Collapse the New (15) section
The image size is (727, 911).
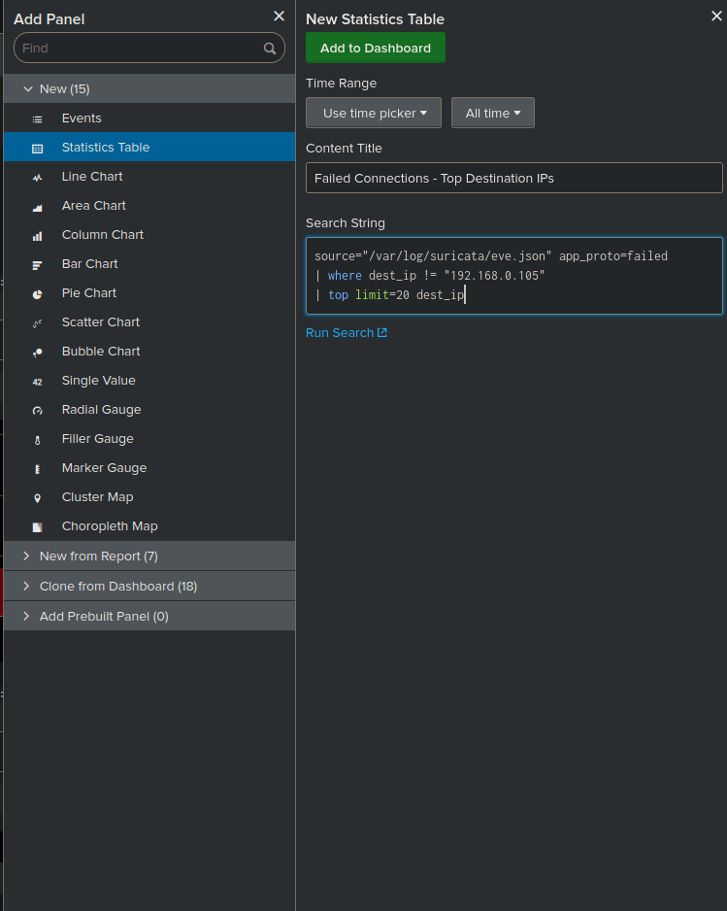tap(149, 89)
